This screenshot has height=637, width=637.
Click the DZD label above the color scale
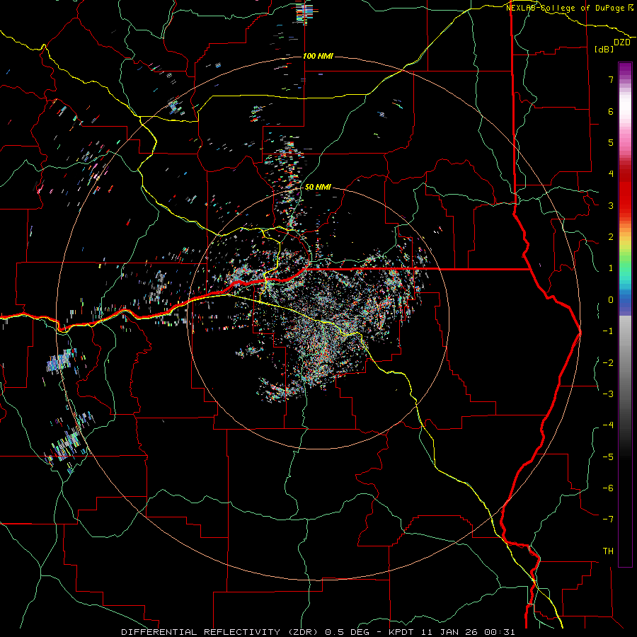coord(622,42)
